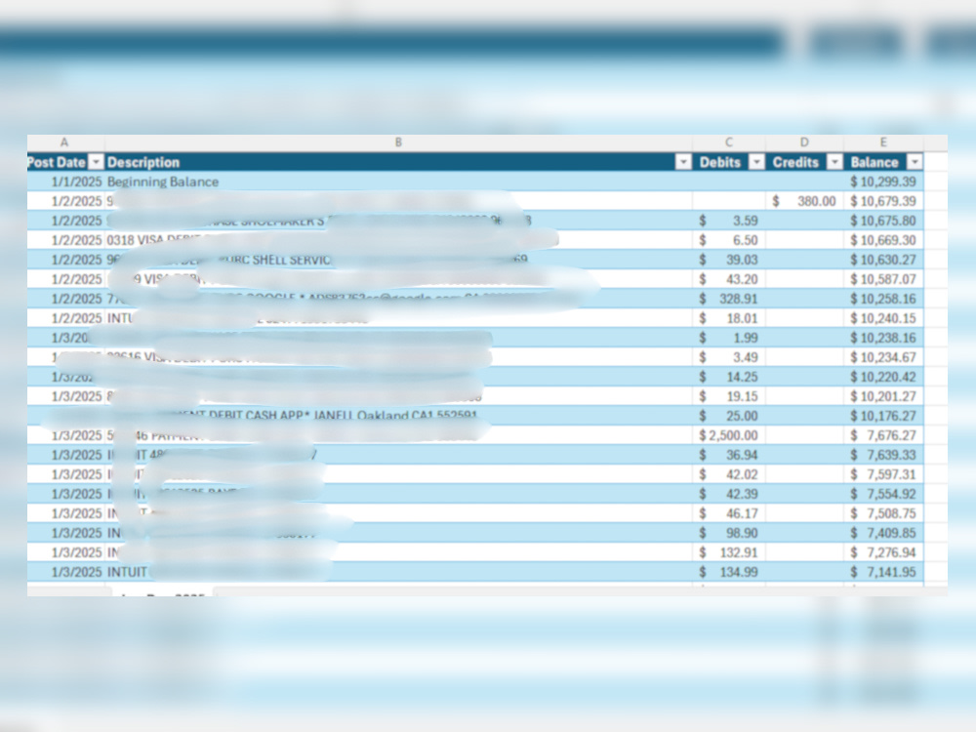Image resolution: width=976 pixels, height=732 pixels.
Task: Select balance cell $7,409.85
Action: coord(884,533)
